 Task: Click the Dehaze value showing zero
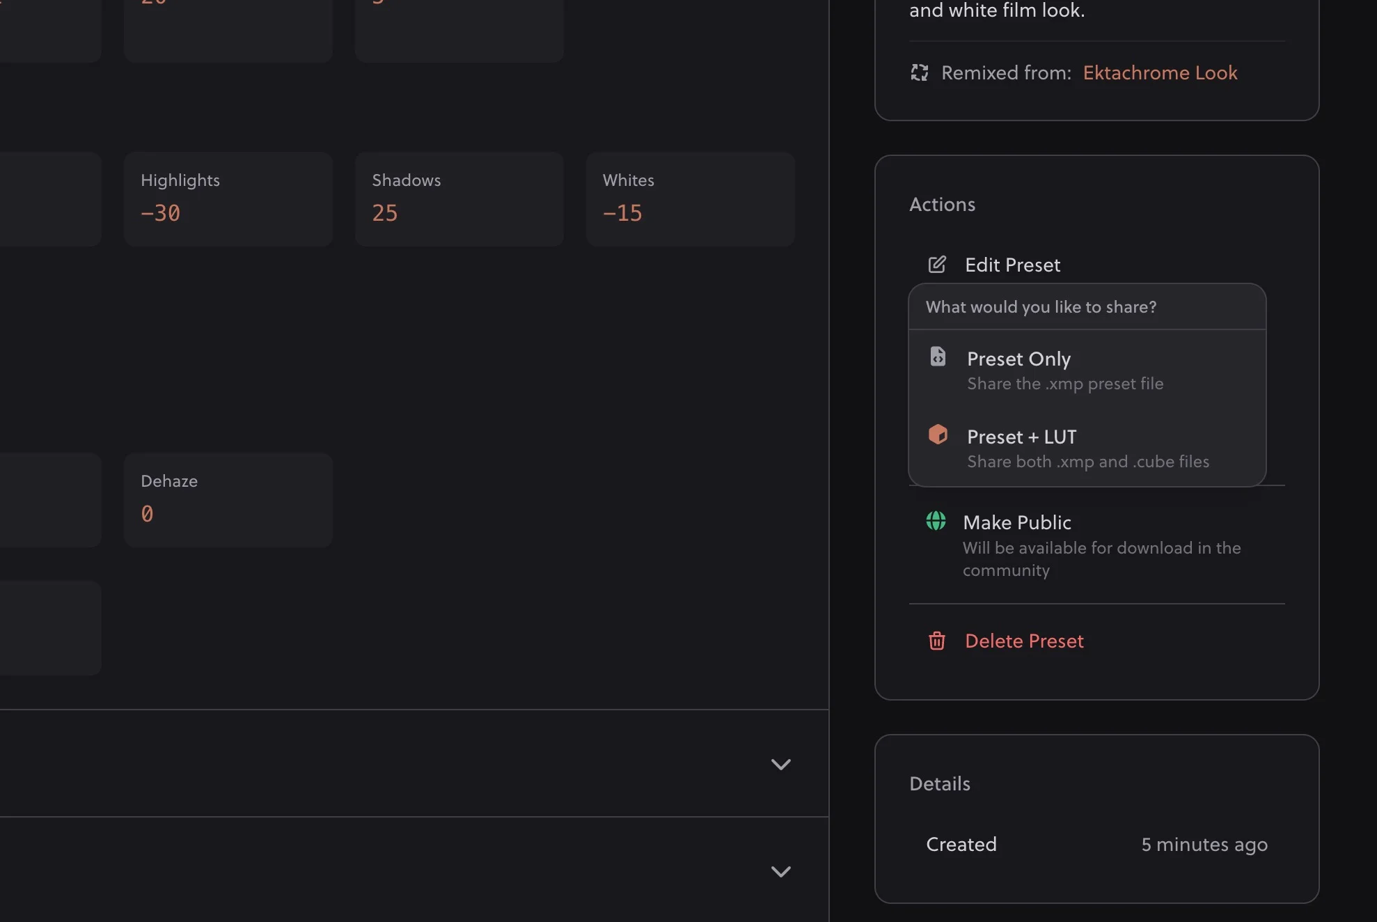click(148, 513)
